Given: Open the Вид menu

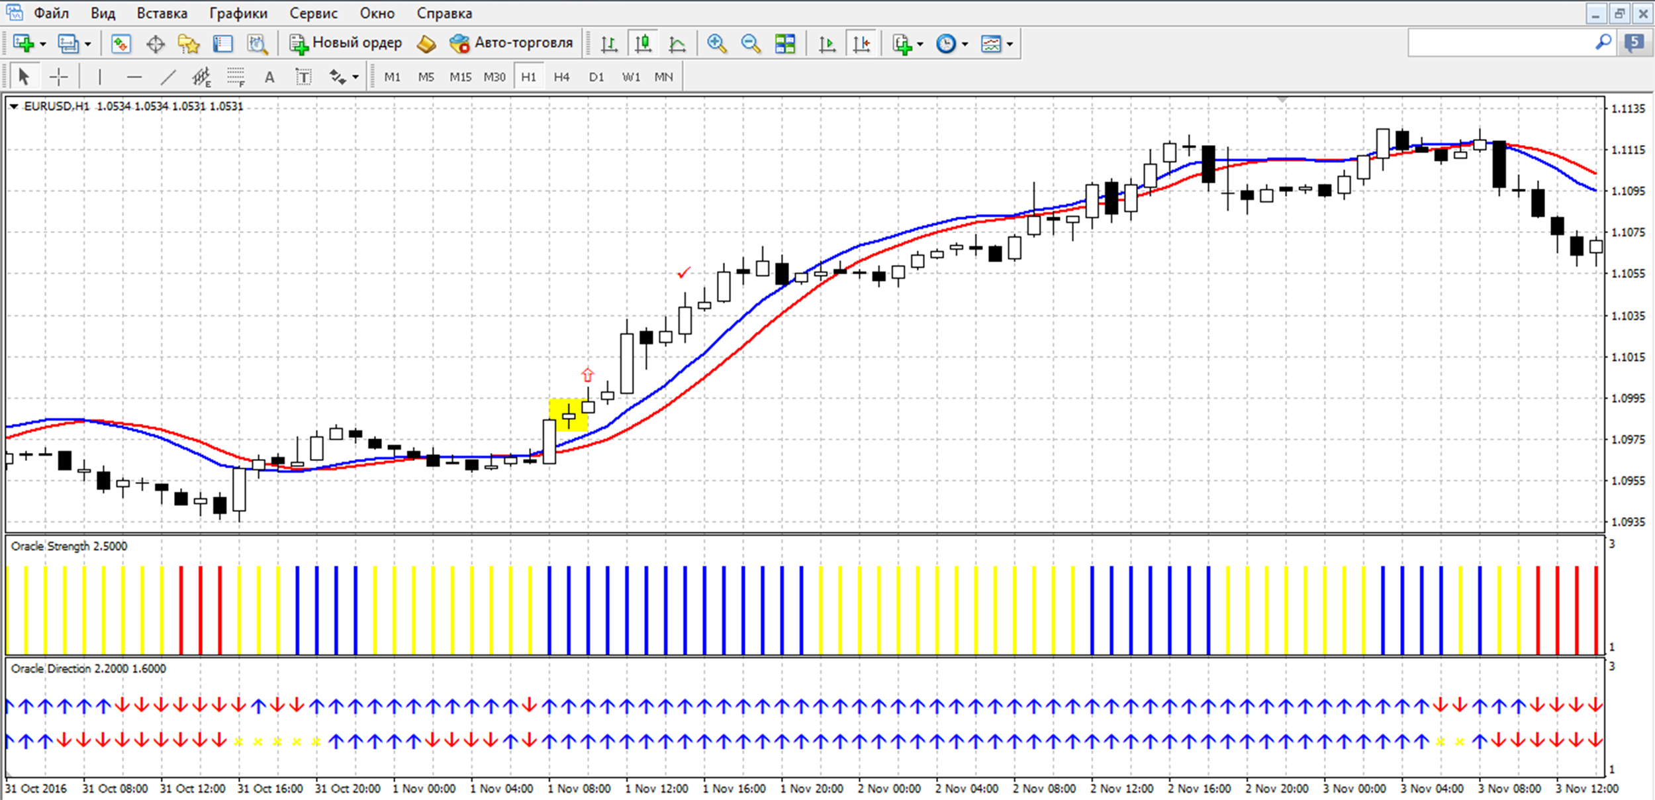Looking at the screenshot, I should [103, 13].
